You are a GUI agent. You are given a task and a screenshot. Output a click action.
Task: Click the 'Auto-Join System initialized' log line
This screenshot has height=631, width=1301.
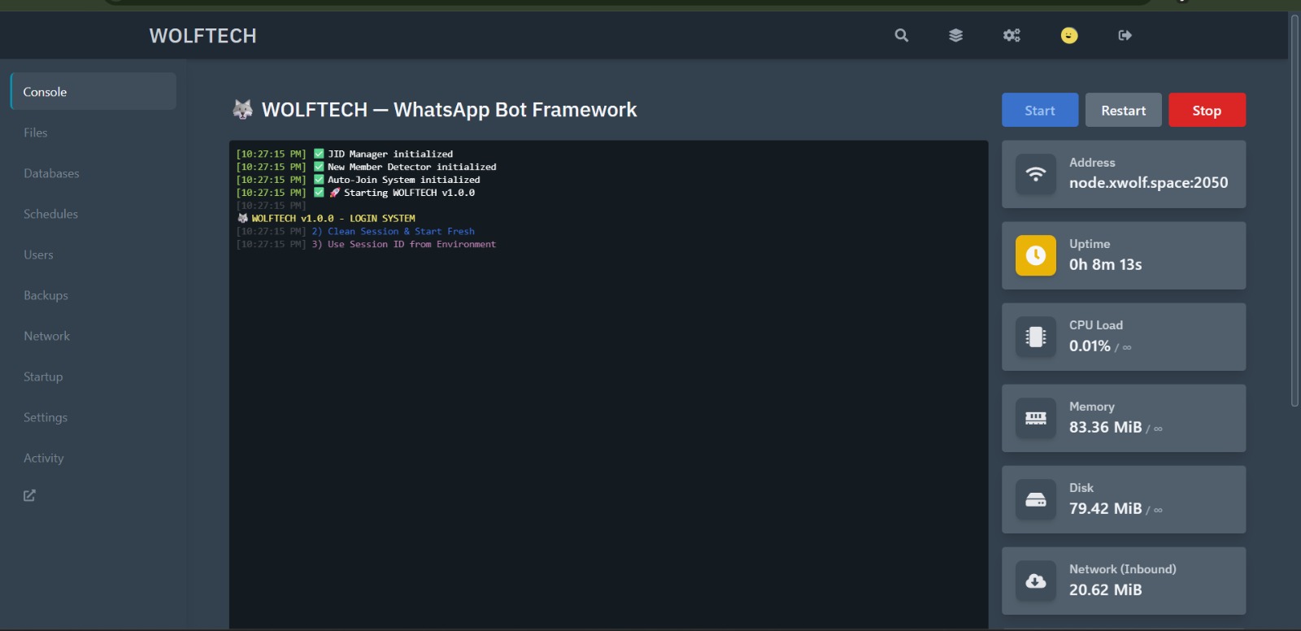[358, 180]
